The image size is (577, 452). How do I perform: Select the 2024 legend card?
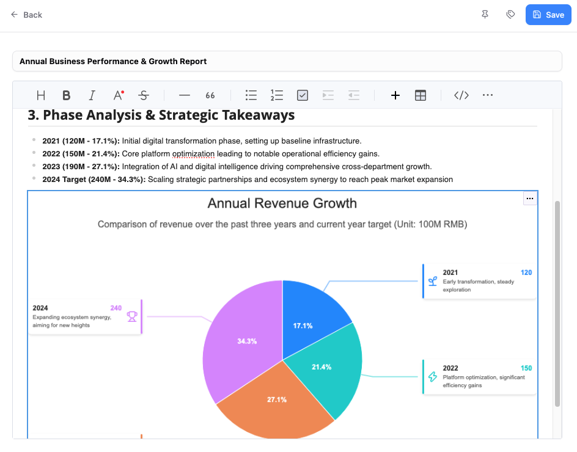tap(86, 316)
